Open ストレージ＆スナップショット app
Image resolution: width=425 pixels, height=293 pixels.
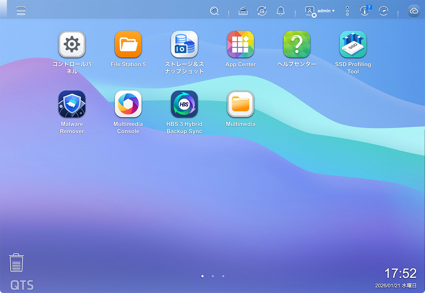(x=184, y=45)
